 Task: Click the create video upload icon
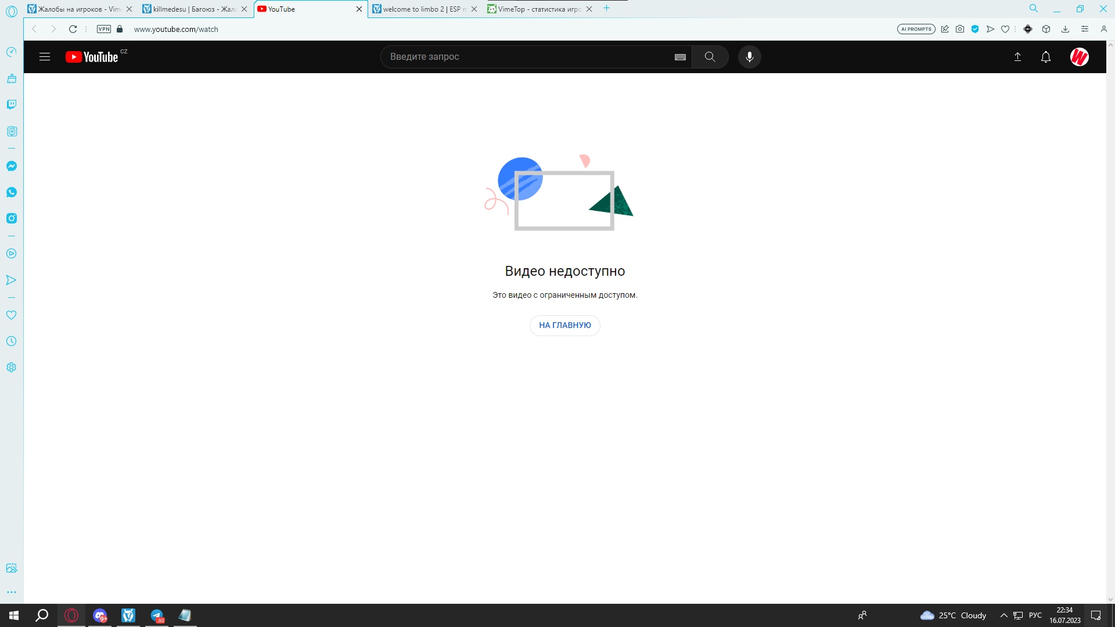coord(1017,57)
